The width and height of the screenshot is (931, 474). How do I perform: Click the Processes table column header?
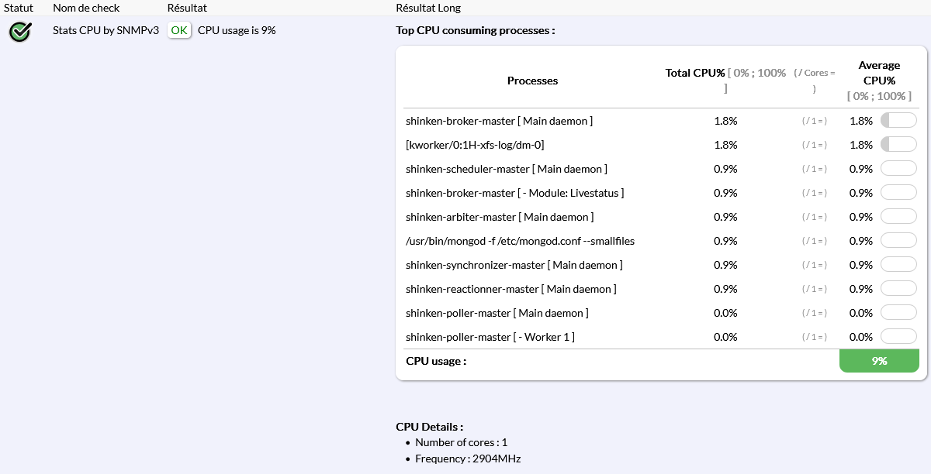point(532,81)
